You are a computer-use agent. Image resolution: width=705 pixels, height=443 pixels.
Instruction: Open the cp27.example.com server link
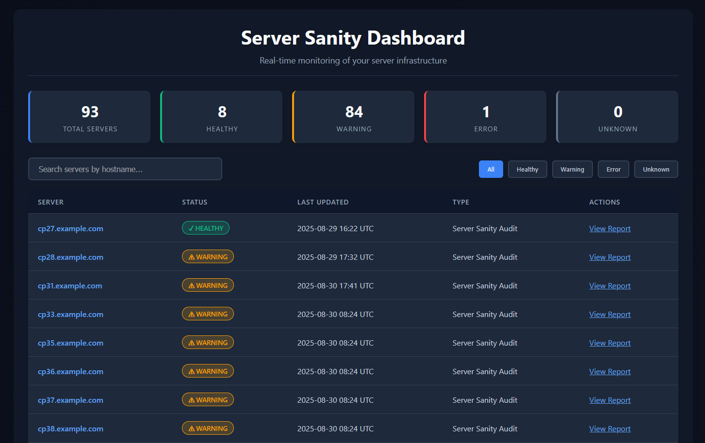coord(70,229)
